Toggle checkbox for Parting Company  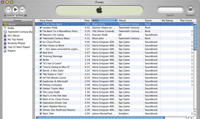coord(41,85)
